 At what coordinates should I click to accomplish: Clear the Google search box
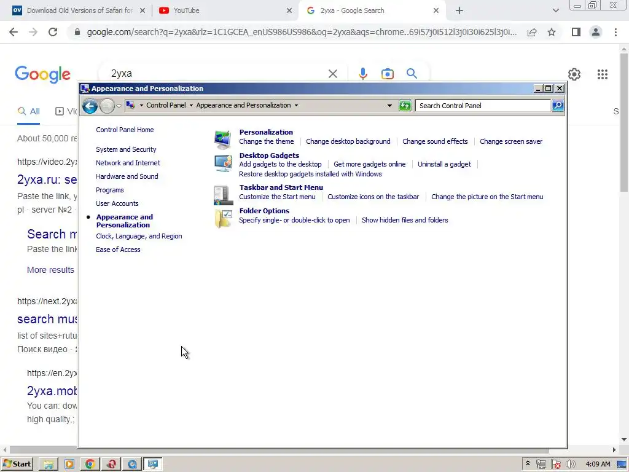pos(332,74)
